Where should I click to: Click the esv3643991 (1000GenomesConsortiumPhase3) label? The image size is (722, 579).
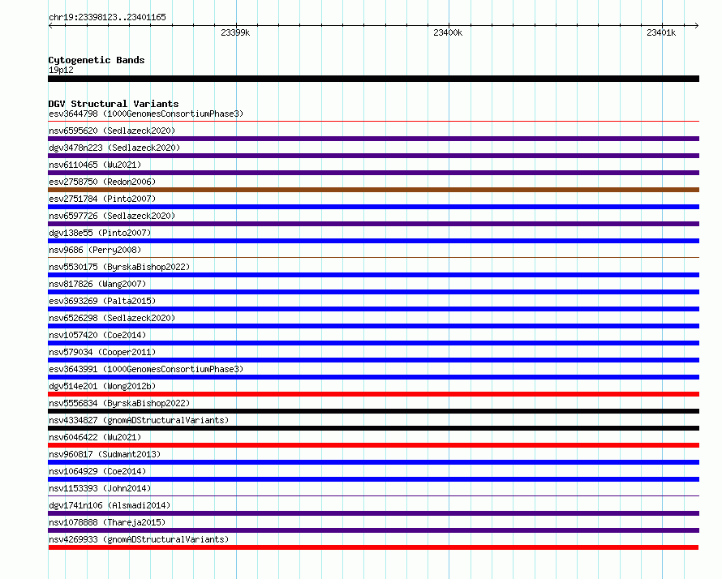coord(146,369)
